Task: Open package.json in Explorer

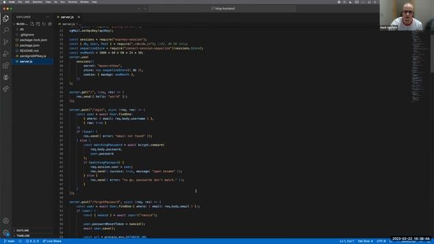Action: pos(29,45)
